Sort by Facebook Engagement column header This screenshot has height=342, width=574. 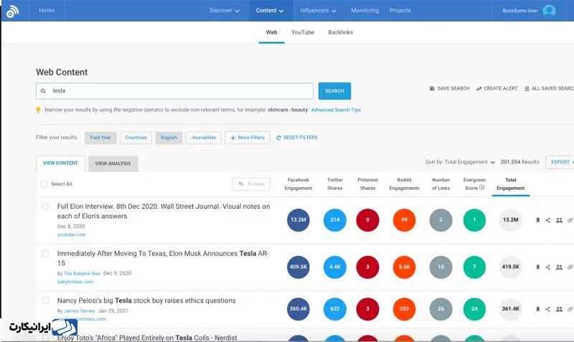[x=298, y=184]
